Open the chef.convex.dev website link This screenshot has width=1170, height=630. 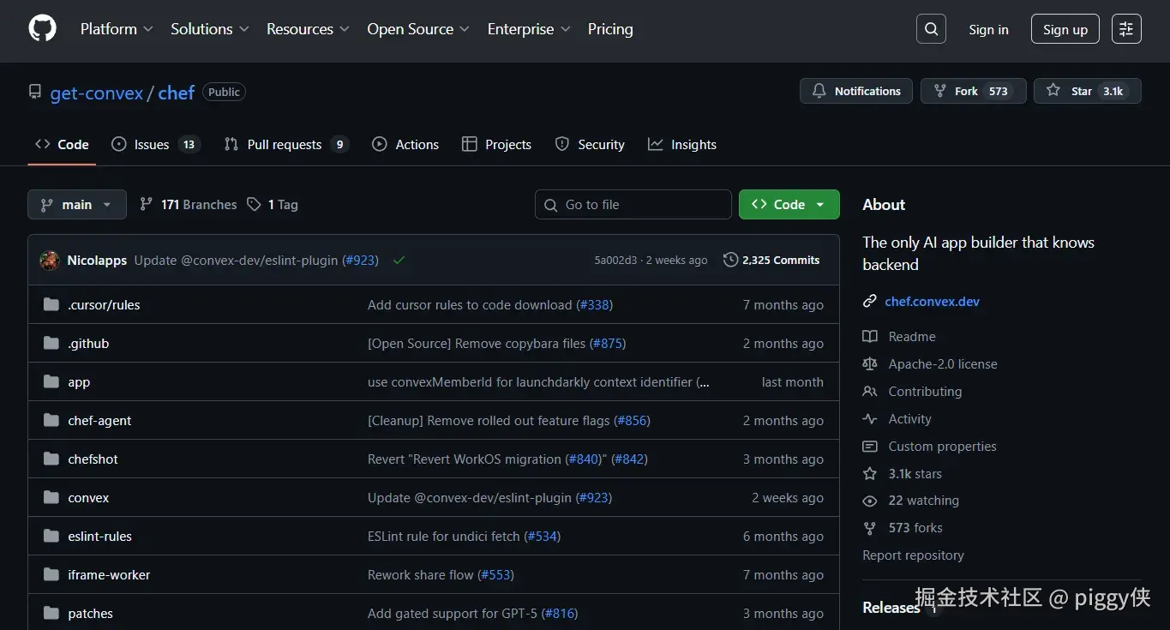932,301
